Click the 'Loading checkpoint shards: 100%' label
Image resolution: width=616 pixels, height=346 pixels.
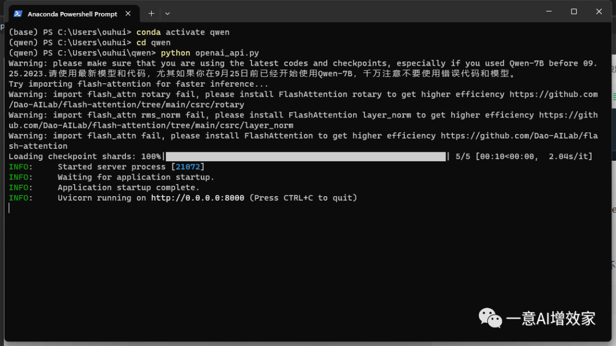point(85,157)
